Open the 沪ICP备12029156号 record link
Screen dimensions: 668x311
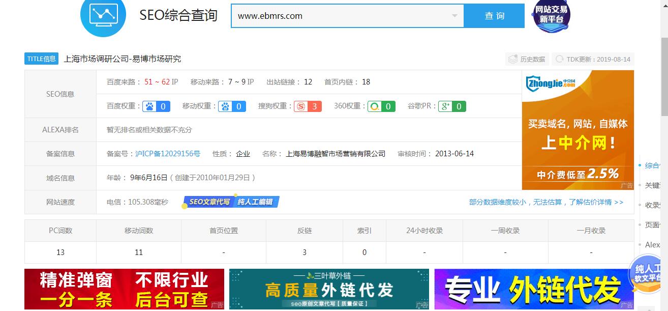pos(168,154)
